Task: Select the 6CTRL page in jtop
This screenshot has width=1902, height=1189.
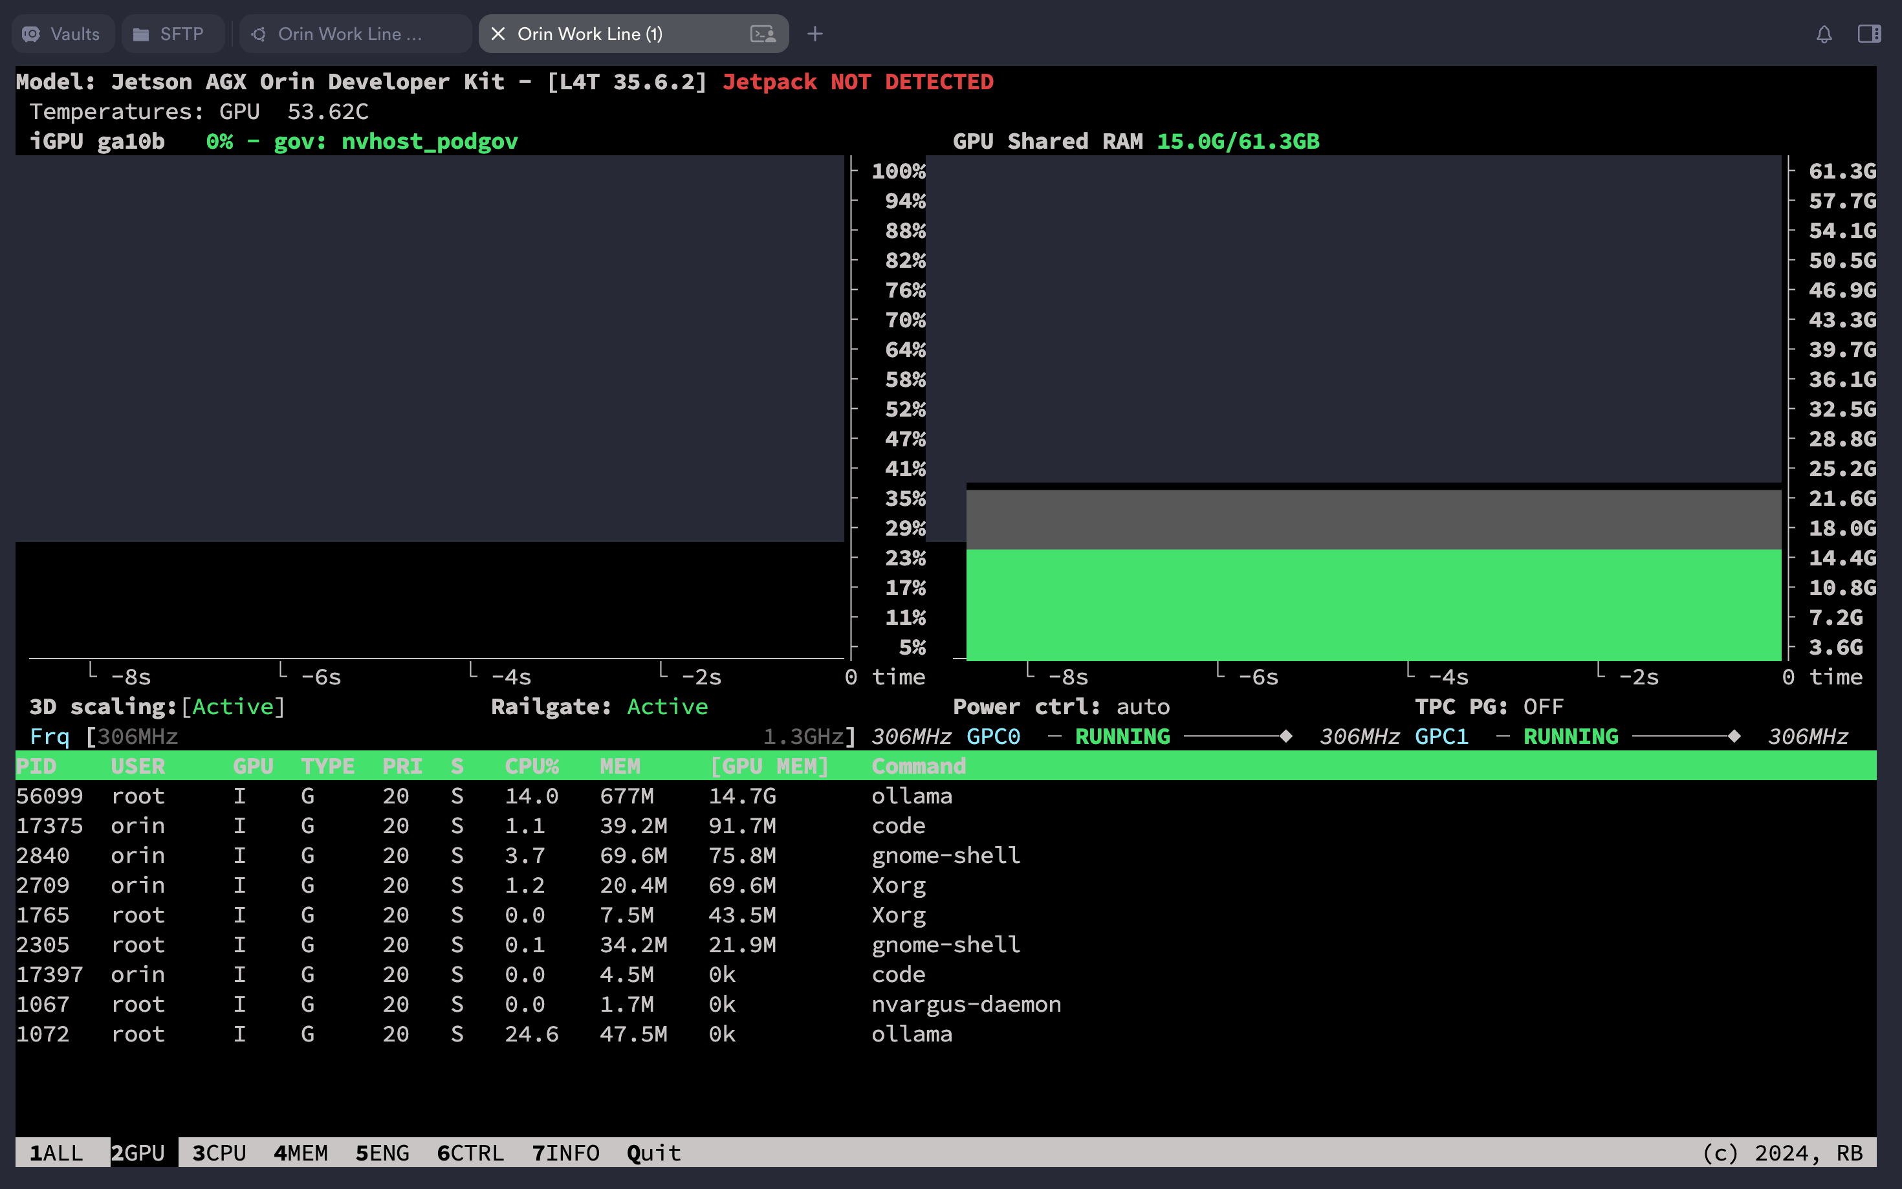Action: [x=470, y=1153]
